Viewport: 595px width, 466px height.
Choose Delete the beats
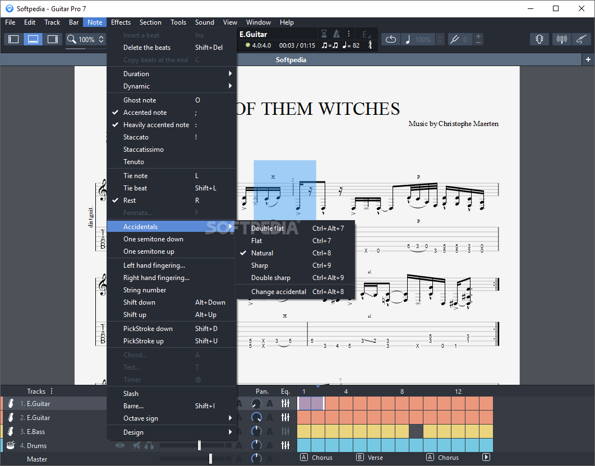[x=172, y=48]
